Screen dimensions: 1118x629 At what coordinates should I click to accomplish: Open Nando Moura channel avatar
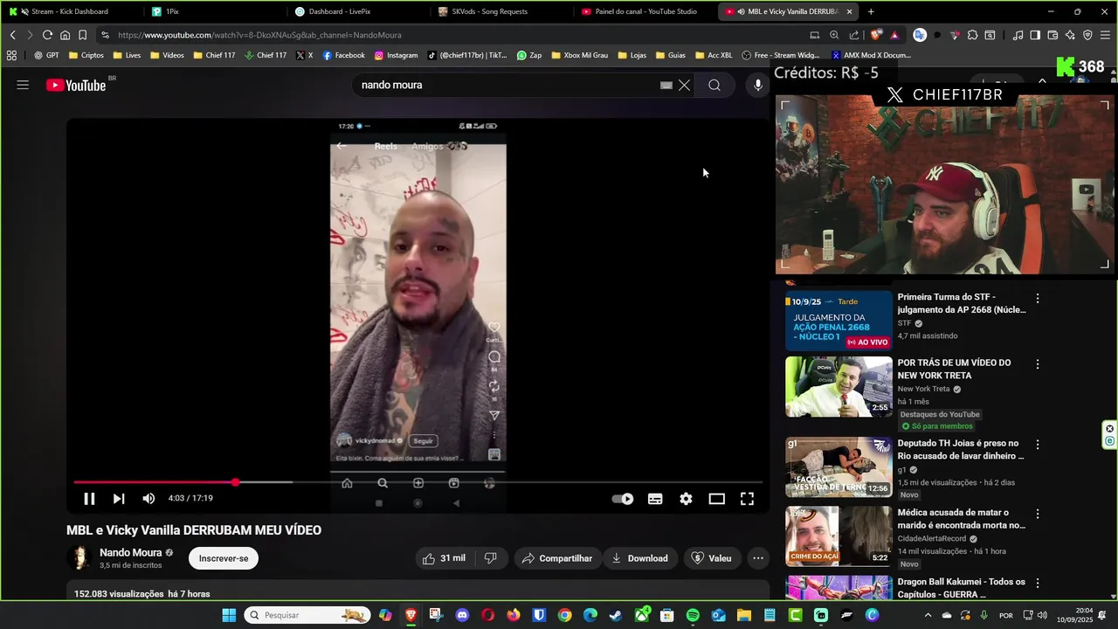pos(79,558)
